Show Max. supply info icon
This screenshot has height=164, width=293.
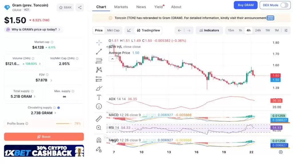pos(73,91)
